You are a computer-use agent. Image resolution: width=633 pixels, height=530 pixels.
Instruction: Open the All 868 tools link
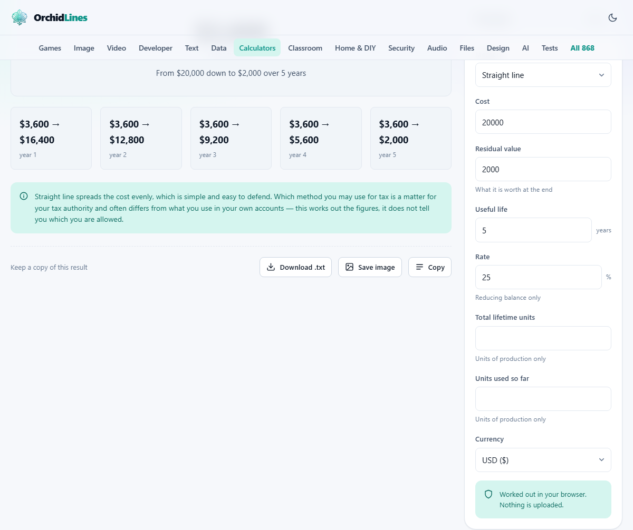[582, 48]
